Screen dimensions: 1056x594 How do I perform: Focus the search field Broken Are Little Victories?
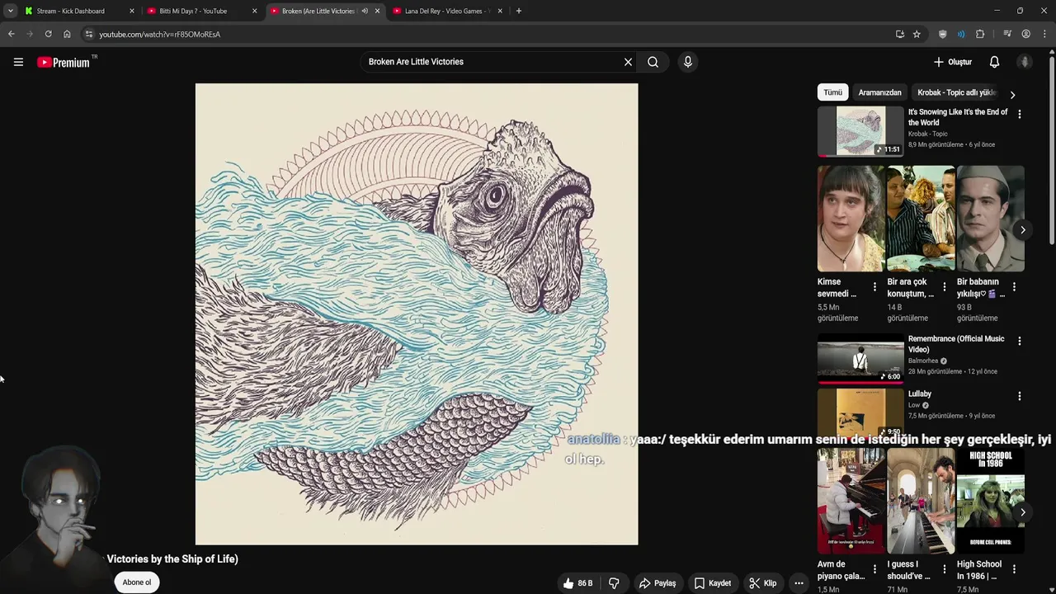click(491, 62)
